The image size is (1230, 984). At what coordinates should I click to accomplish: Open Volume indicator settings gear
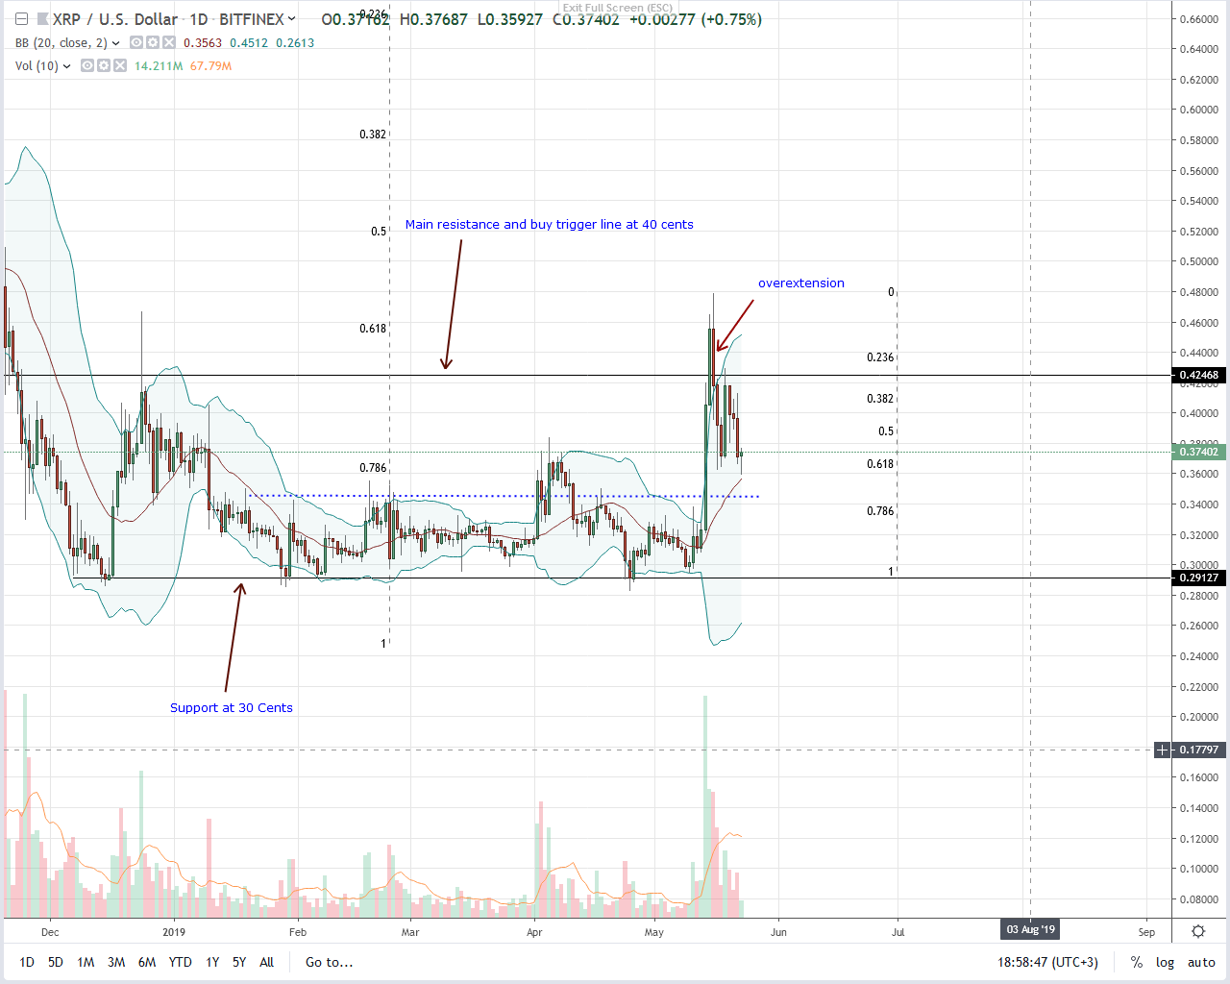coord(104,66)
